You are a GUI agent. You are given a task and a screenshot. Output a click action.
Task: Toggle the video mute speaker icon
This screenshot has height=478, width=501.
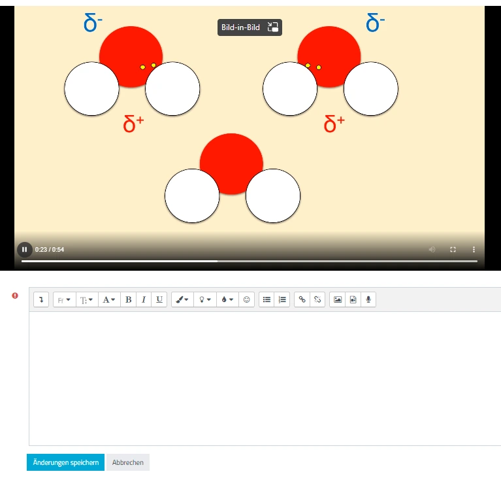click(432, 249)
